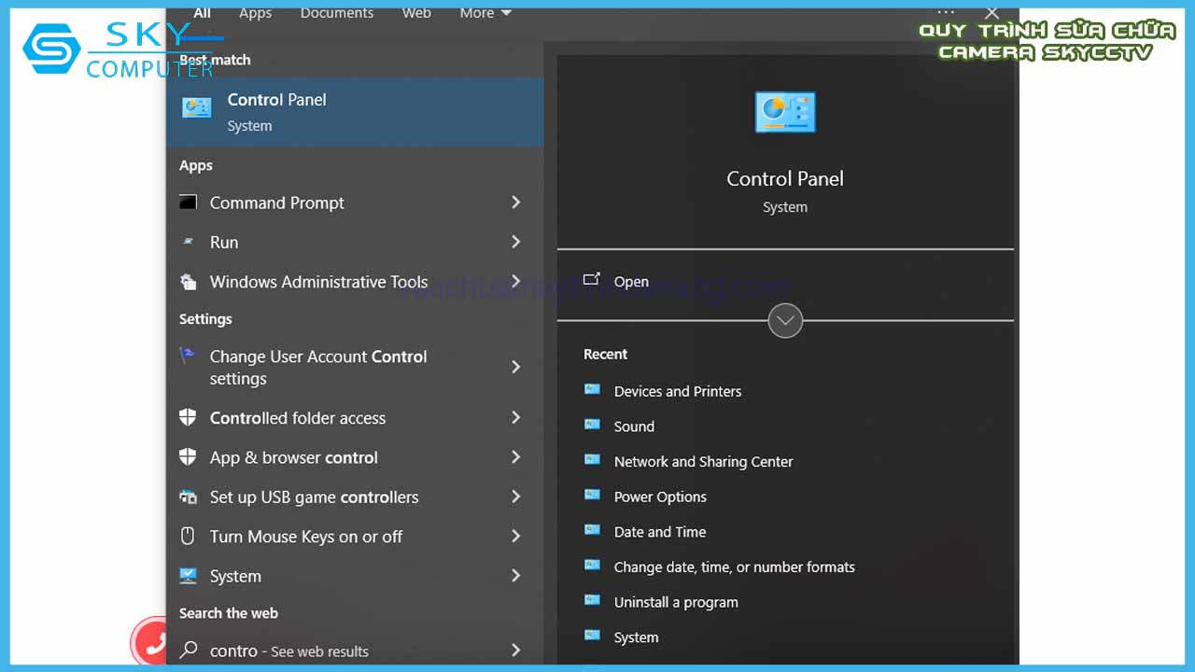Viewport: 1195px width, 672px height.
Task: Click Open to launch Control Panel
Action: coord(631,282)
